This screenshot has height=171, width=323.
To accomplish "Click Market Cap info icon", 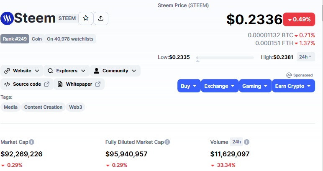I will pyautogui.click(x=32, y=142).
